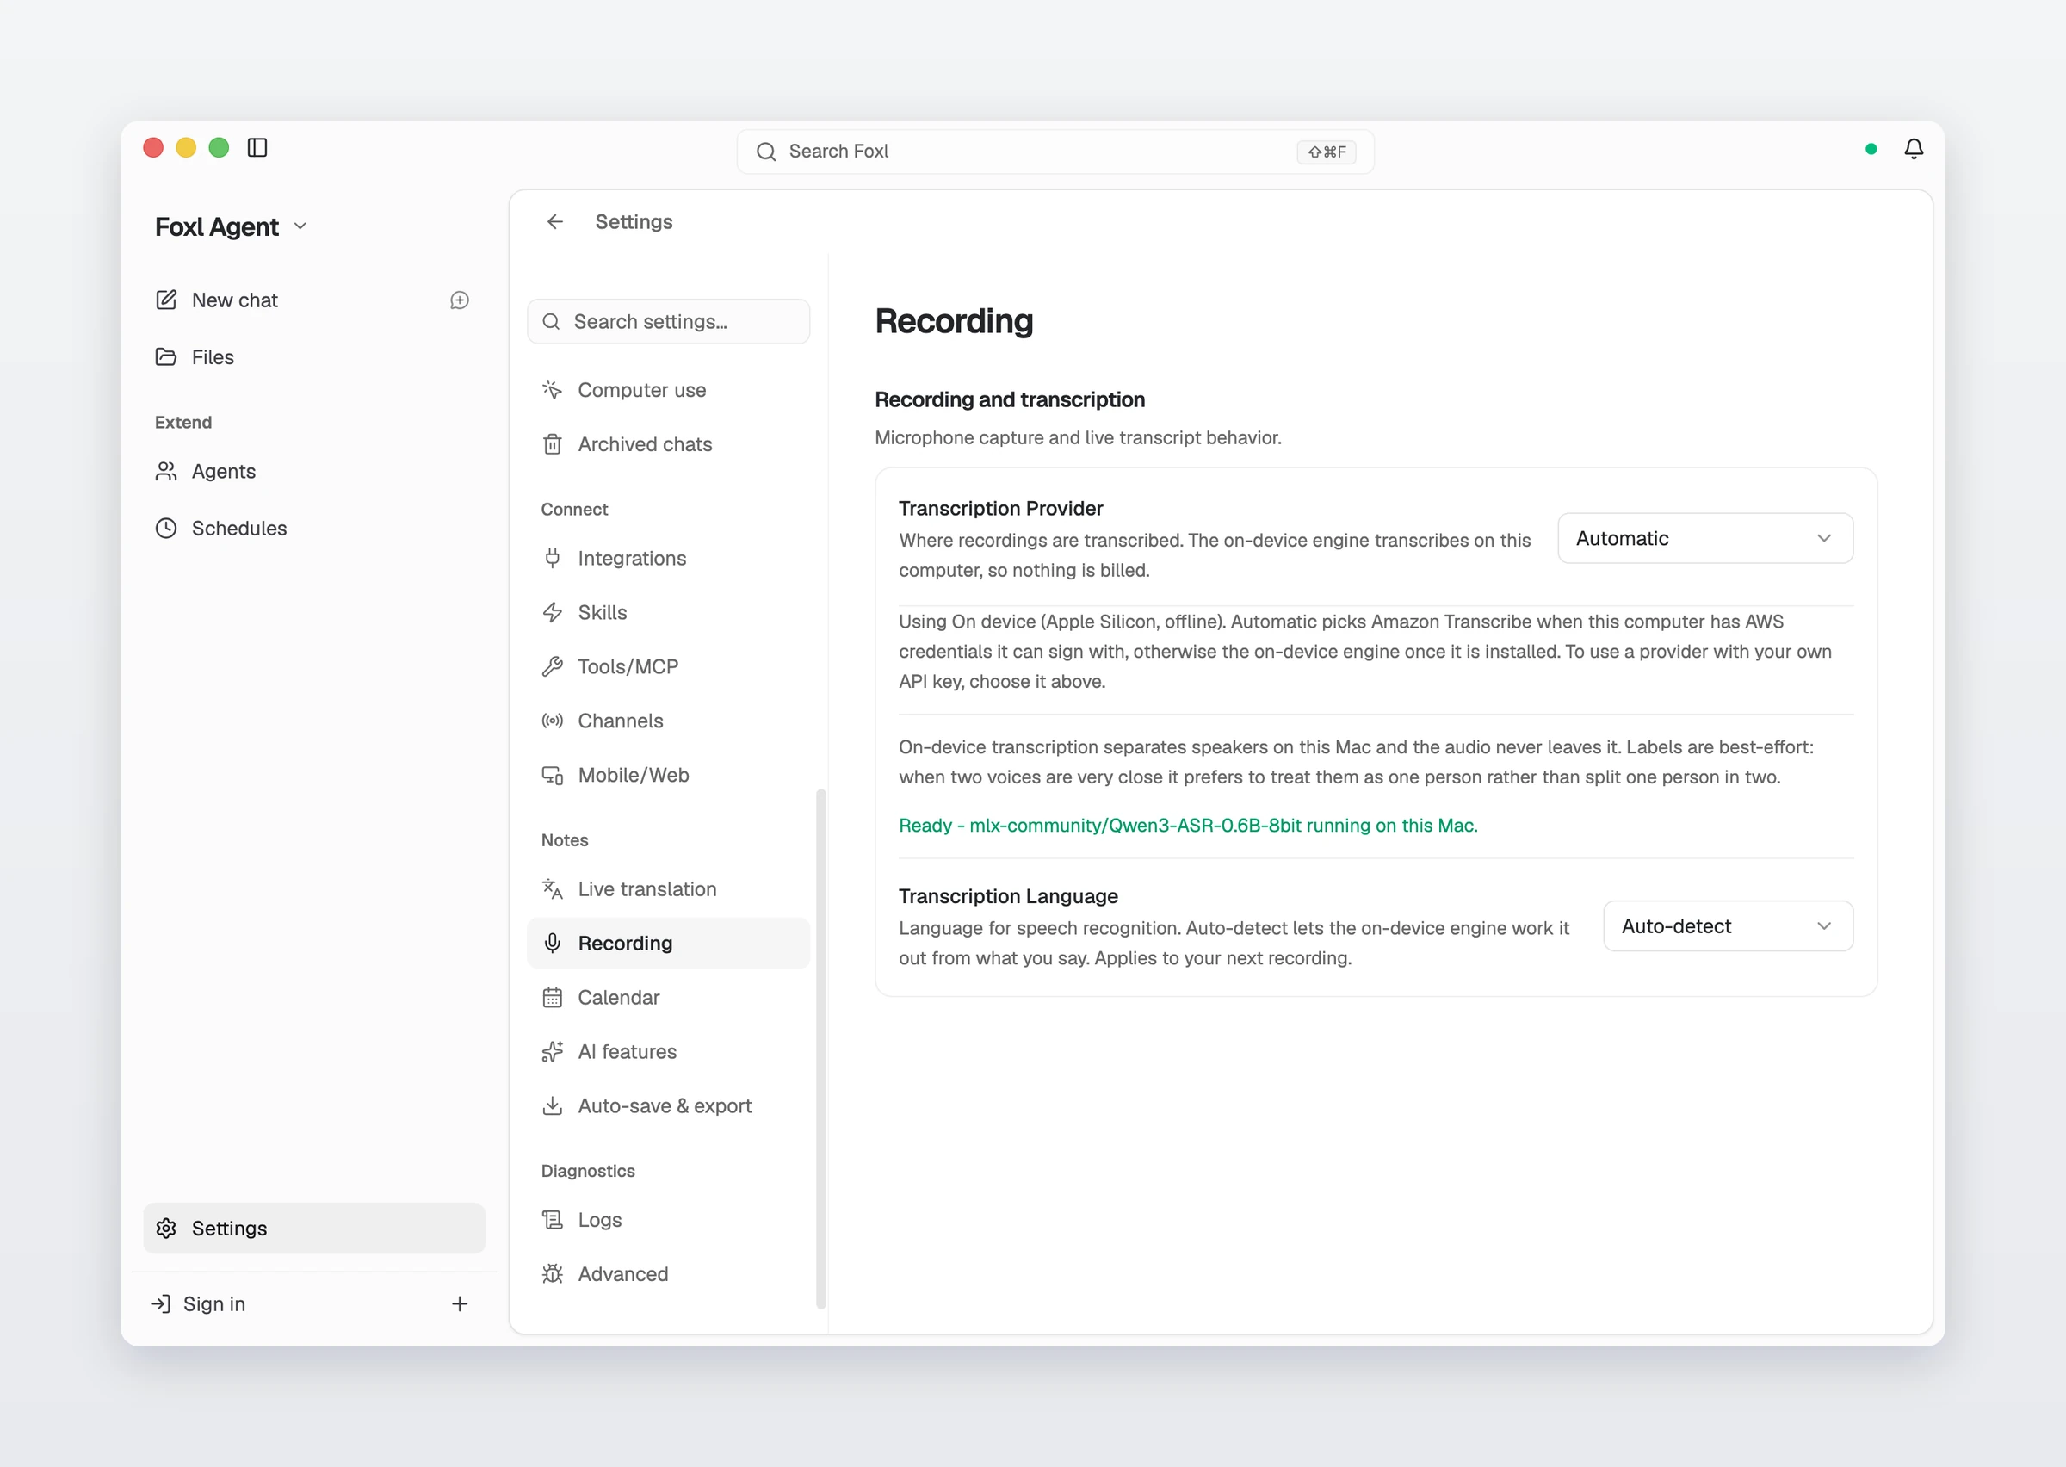Click the green status dot indicator

tap(1871, 149)
